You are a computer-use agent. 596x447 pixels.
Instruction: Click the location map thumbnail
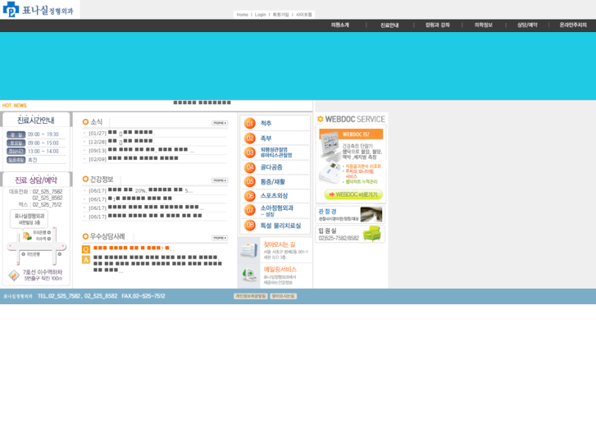click(x=37, y=237)
